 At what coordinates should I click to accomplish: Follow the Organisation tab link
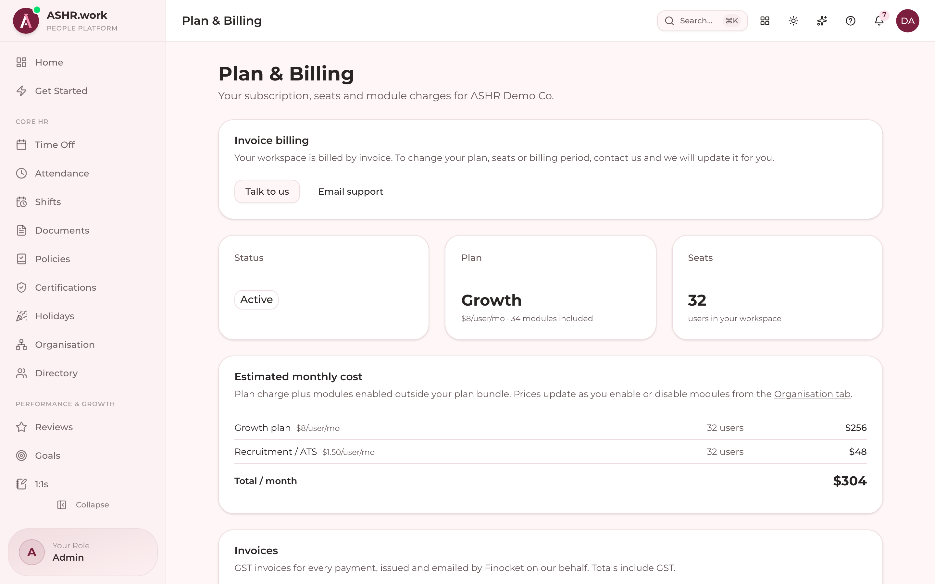[x=812, y=394]
